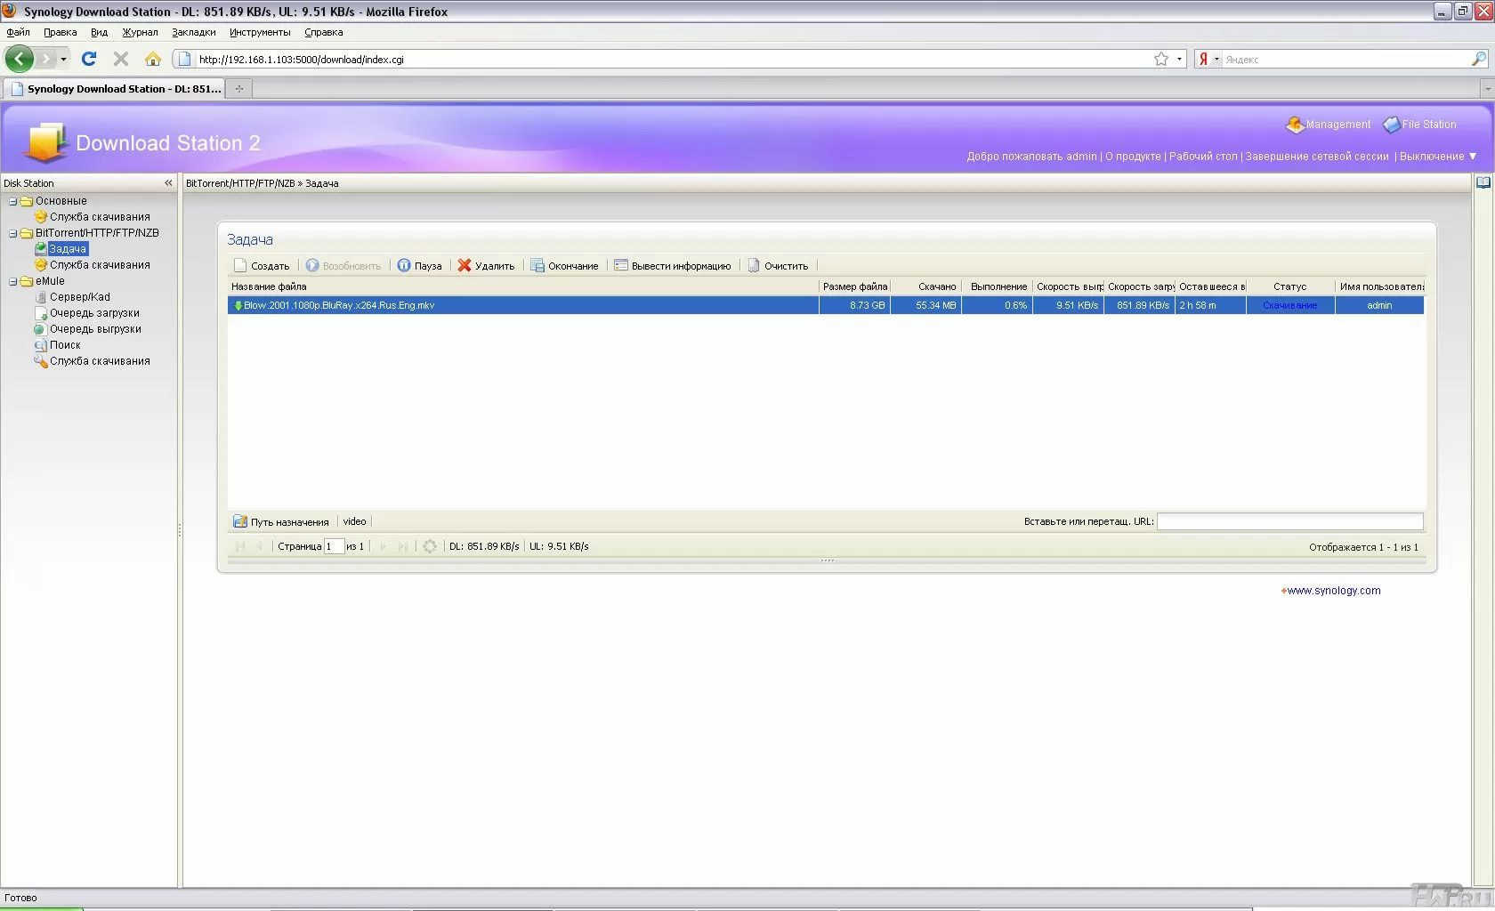This screenshot has width=1495, height=911.
Task: Collapse the Disk Station sidebar panel
Action: [x=168, y=183]
